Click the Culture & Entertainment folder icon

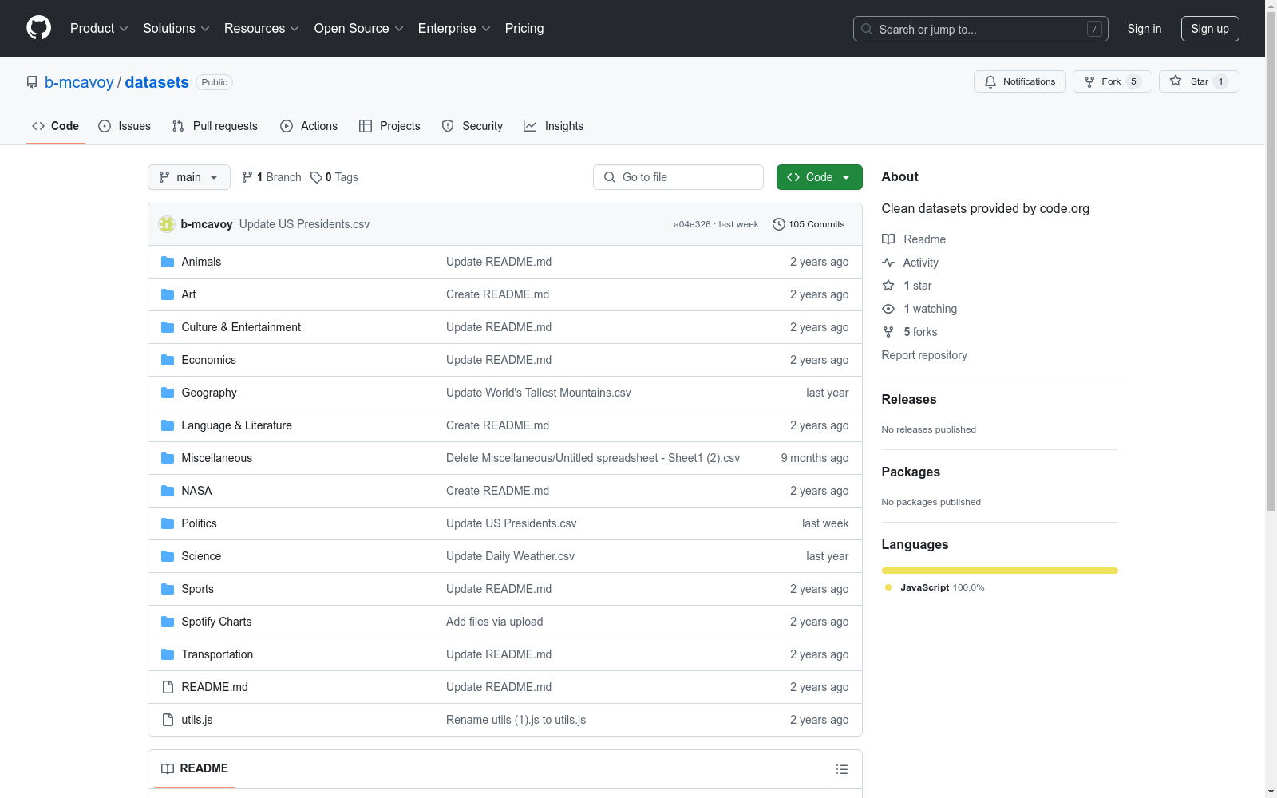pyautogui.click(x=168, y=327)
